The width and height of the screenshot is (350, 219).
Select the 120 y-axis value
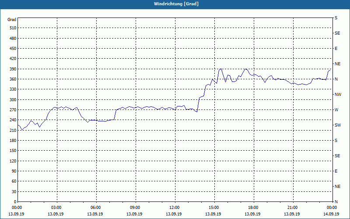click(13, 161)
